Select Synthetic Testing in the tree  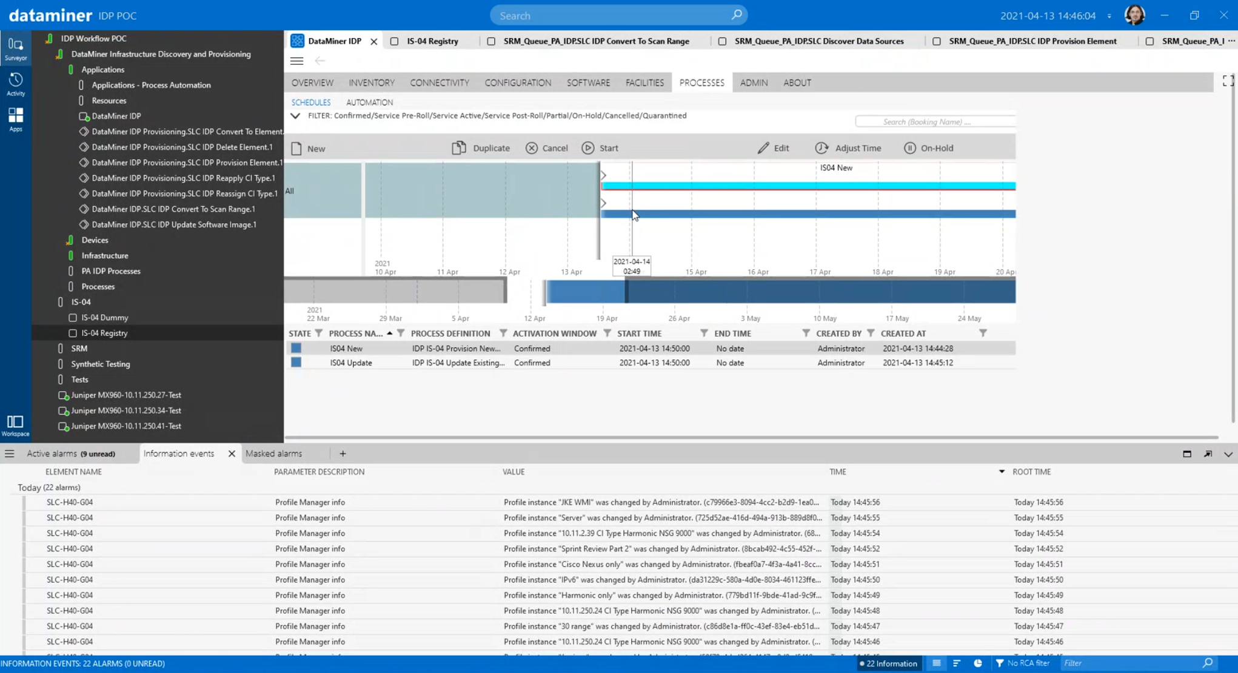pos(101,364)
